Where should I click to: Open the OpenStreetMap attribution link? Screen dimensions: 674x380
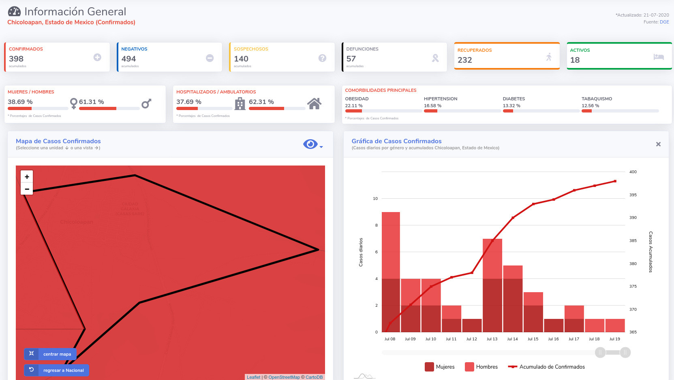tap(284, 377)
